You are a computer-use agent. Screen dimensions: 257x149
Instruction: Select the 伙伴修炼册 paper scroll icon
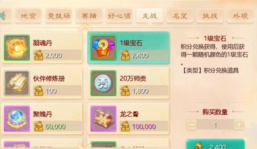tap(17, 83)
